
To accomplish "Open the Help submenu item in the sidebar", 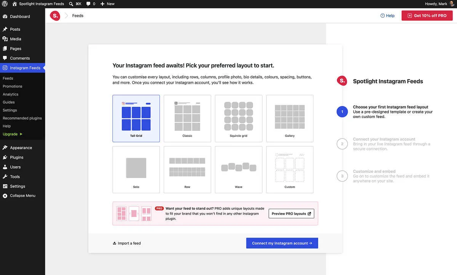I will (7, 126).
